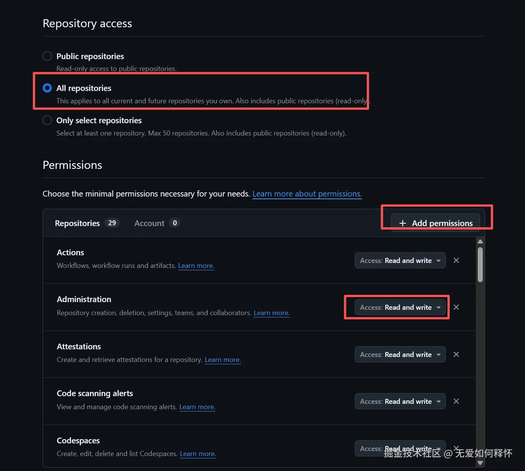Select the Only select repositories radio option

47,120
